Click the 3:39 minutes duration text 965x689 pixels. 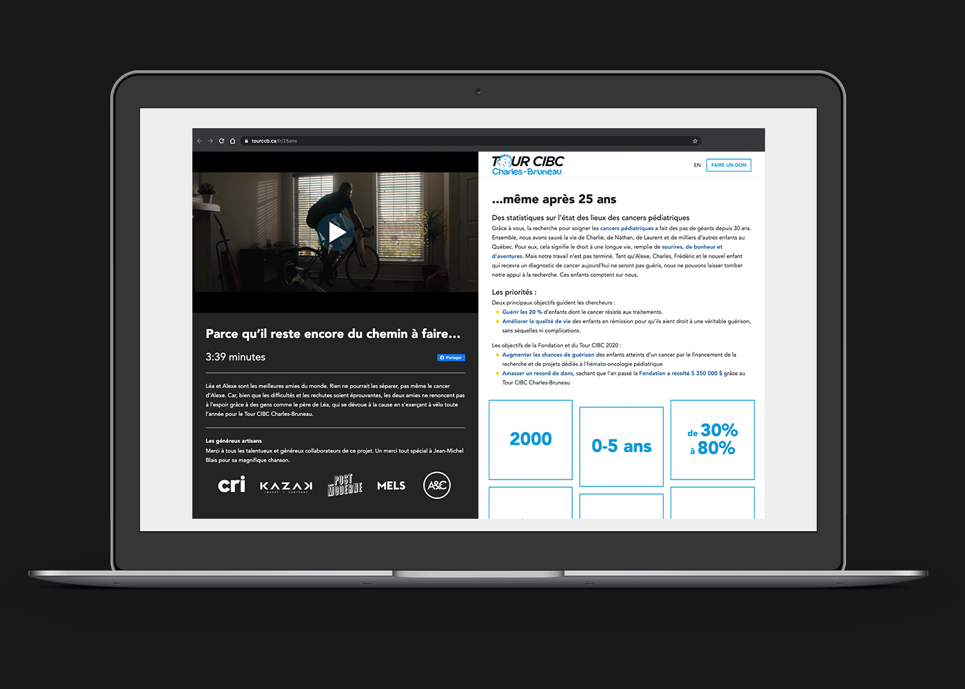[x=235, y=357]
